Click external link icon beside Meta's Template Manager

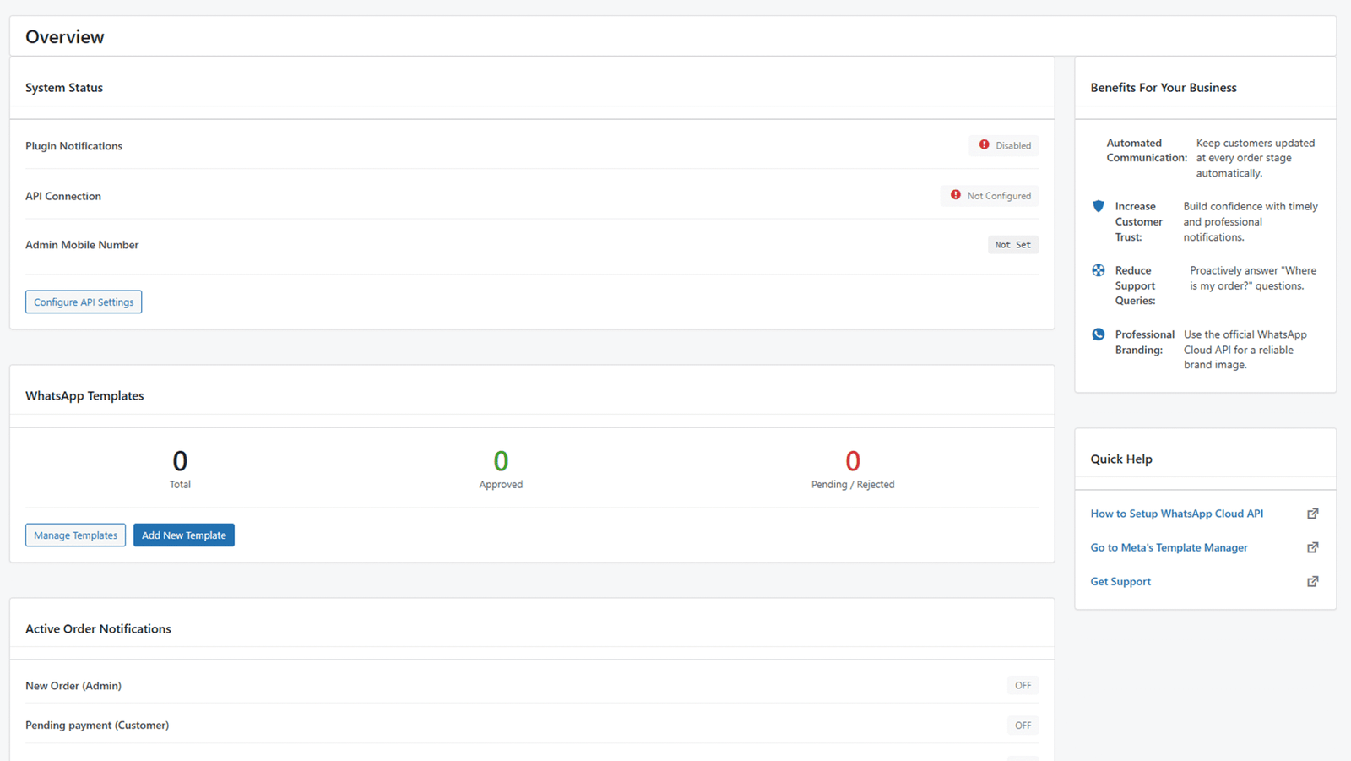tap(1312, 547)
